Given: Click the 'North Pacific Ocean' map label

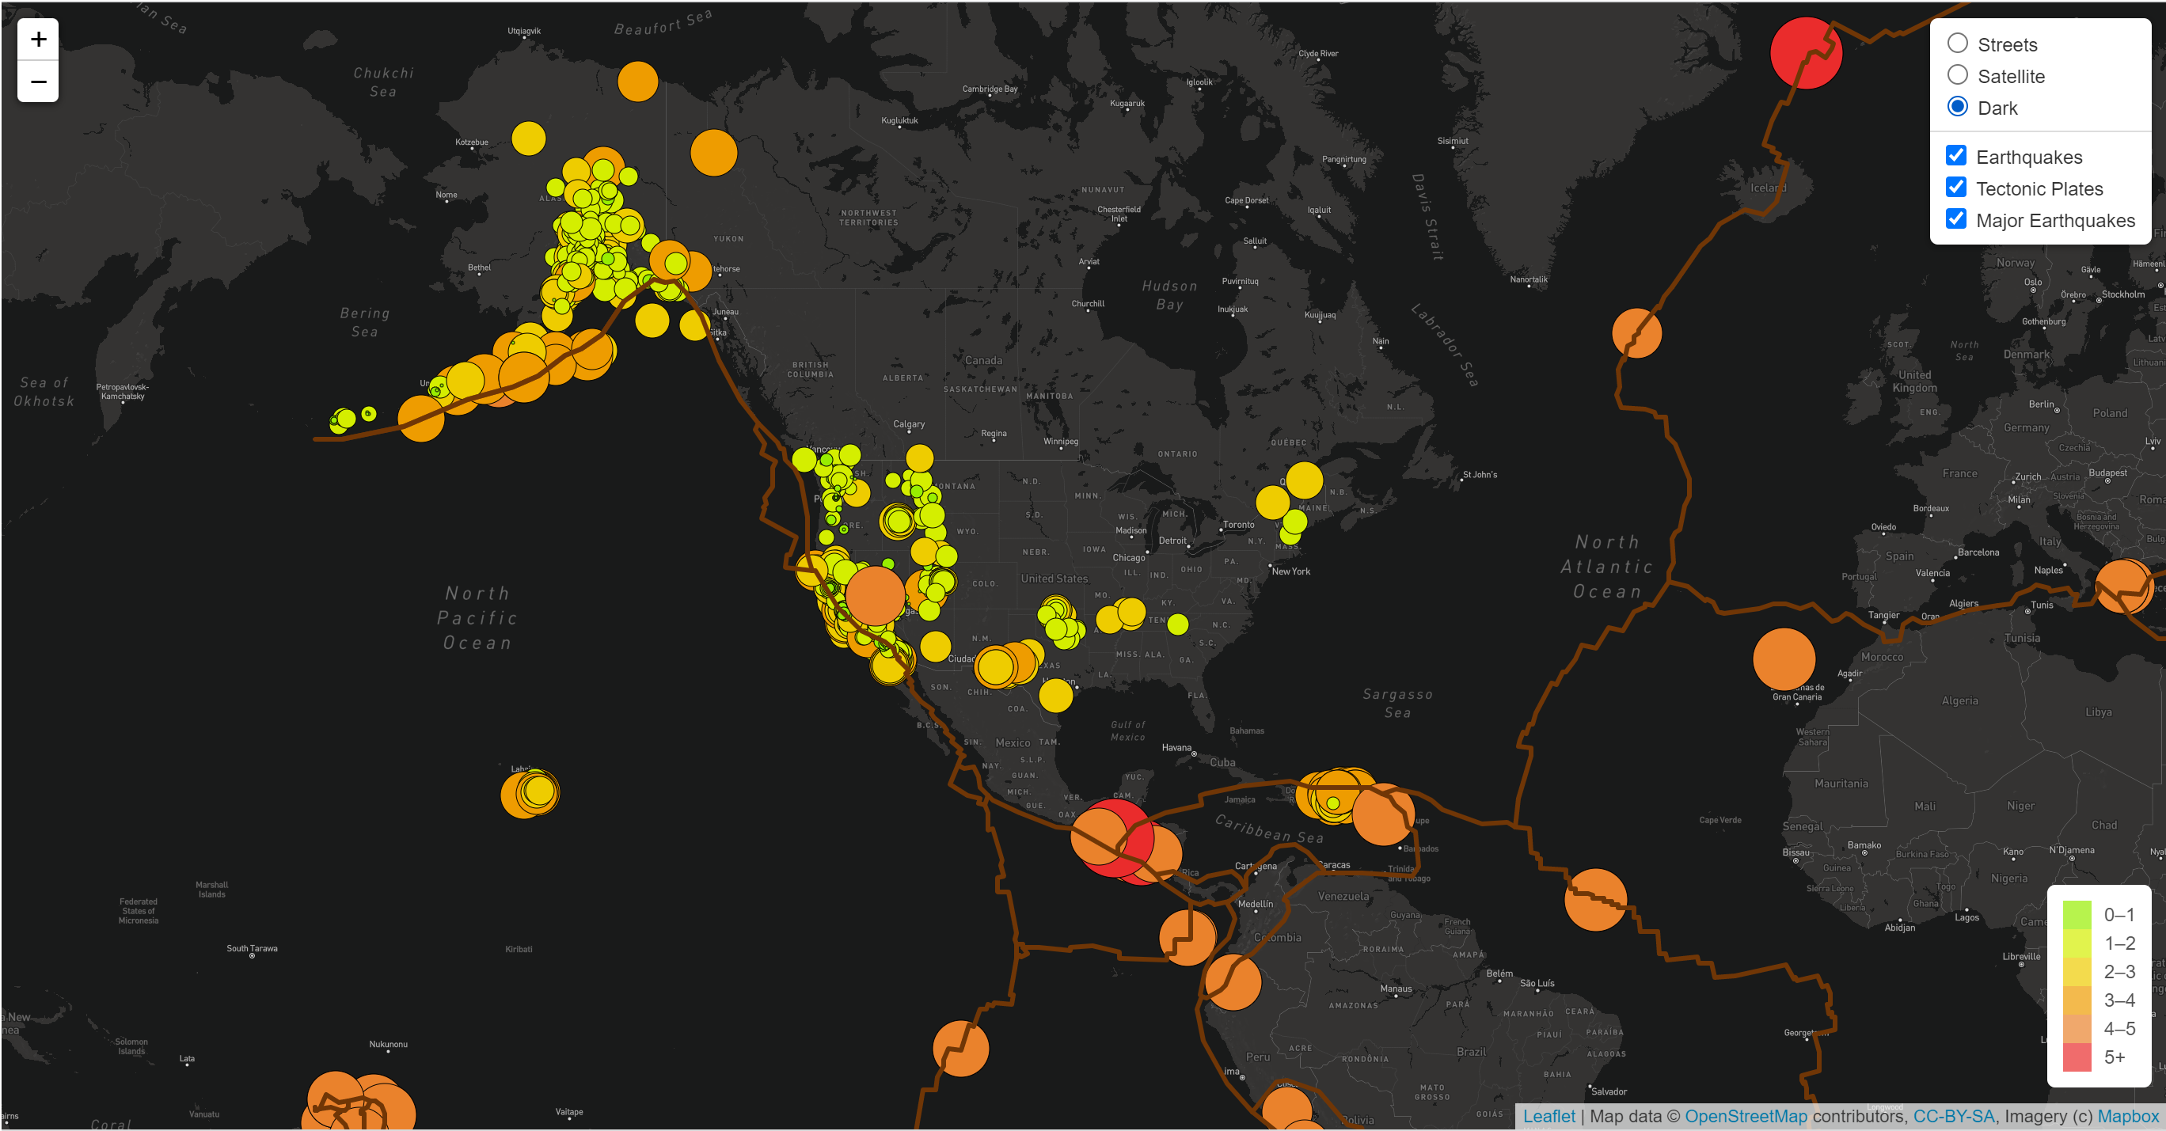Looking at the screenshot, I should [477, 618].
